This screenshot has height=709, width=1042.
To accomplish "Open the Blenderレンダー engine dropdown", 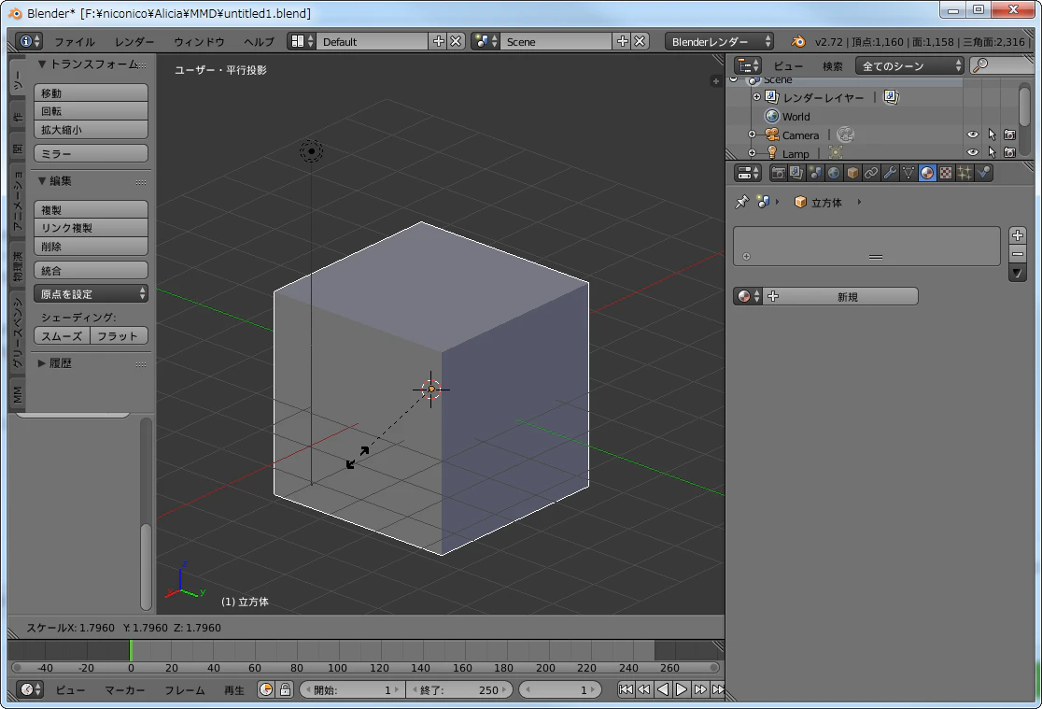I will pyautogui.click(x=720, y=41).
